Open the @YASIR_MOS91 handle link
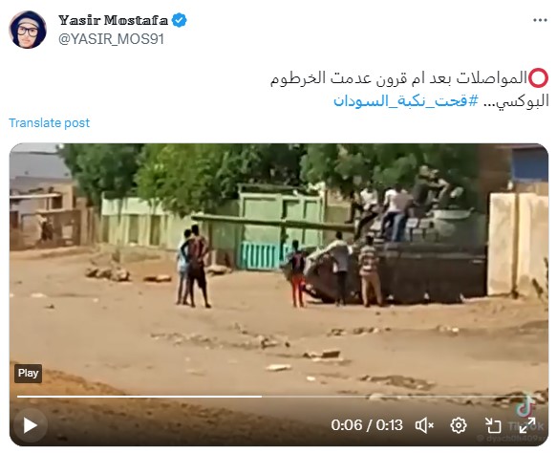The height and width of the screenshot is (453, 557). [111, 39]
